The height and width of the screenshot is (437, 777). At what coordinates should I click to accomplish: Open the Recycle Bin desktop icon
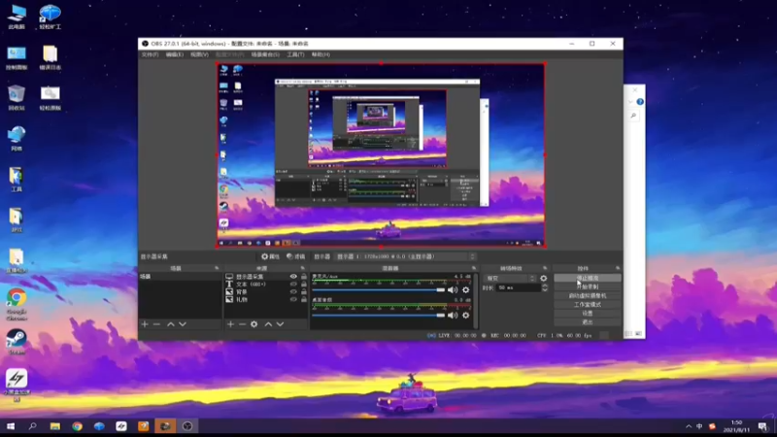(x=17, y=97)
